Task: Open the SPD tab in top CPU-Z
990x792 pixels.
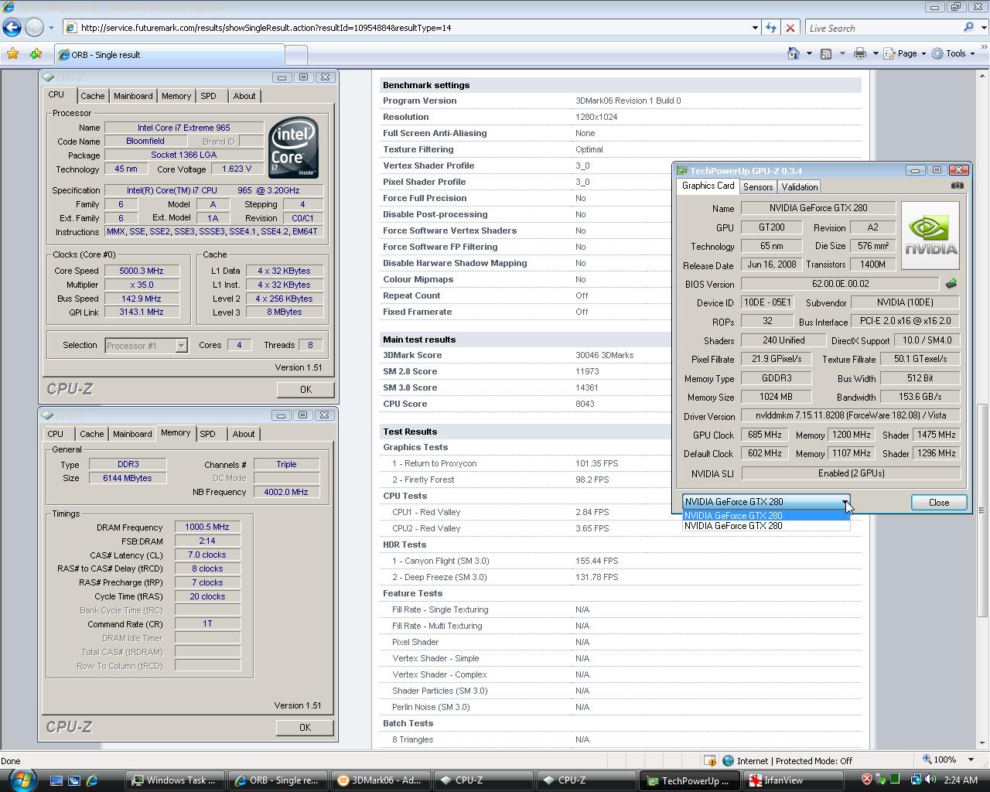Action: 208,96
